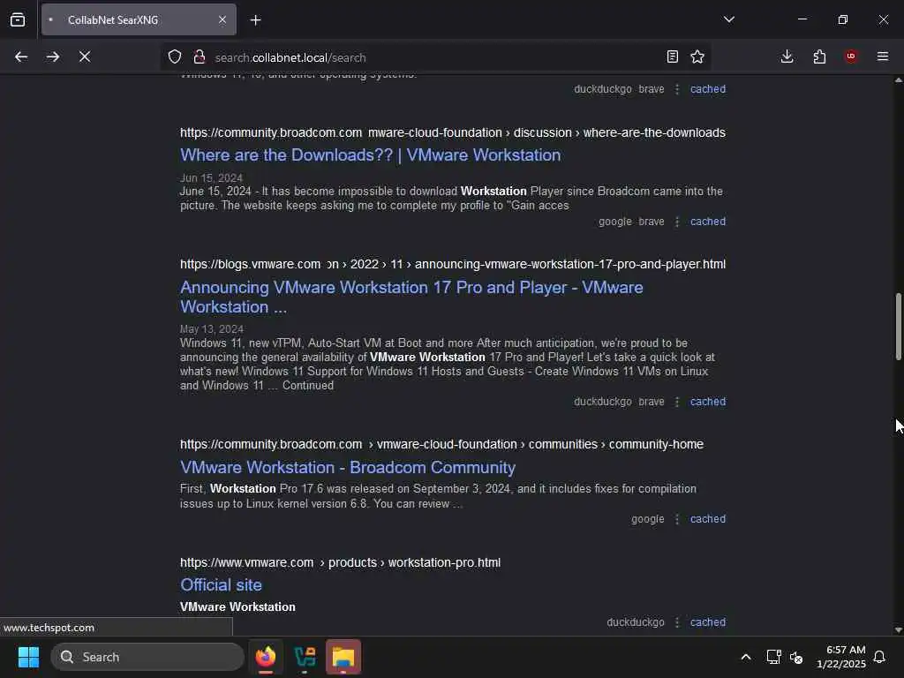Expand the list all tabs chevron
This screenshot has width=904, height=678.
pyautogui.click(x=728, y=19)
